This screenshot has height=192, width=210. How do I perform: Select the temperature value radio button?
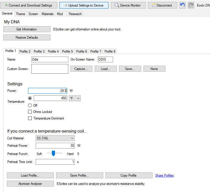point(30,98)
